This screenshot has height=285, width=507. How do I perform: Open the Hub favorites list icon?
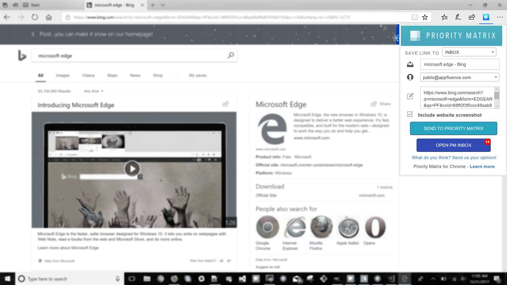click(444, 17)
